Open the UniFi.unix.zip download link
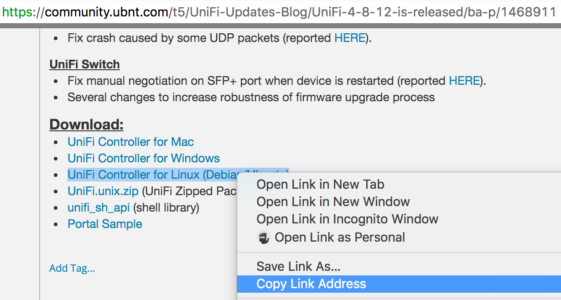The width and height of the screenshot is (561, 300). [x=103, y=191]
